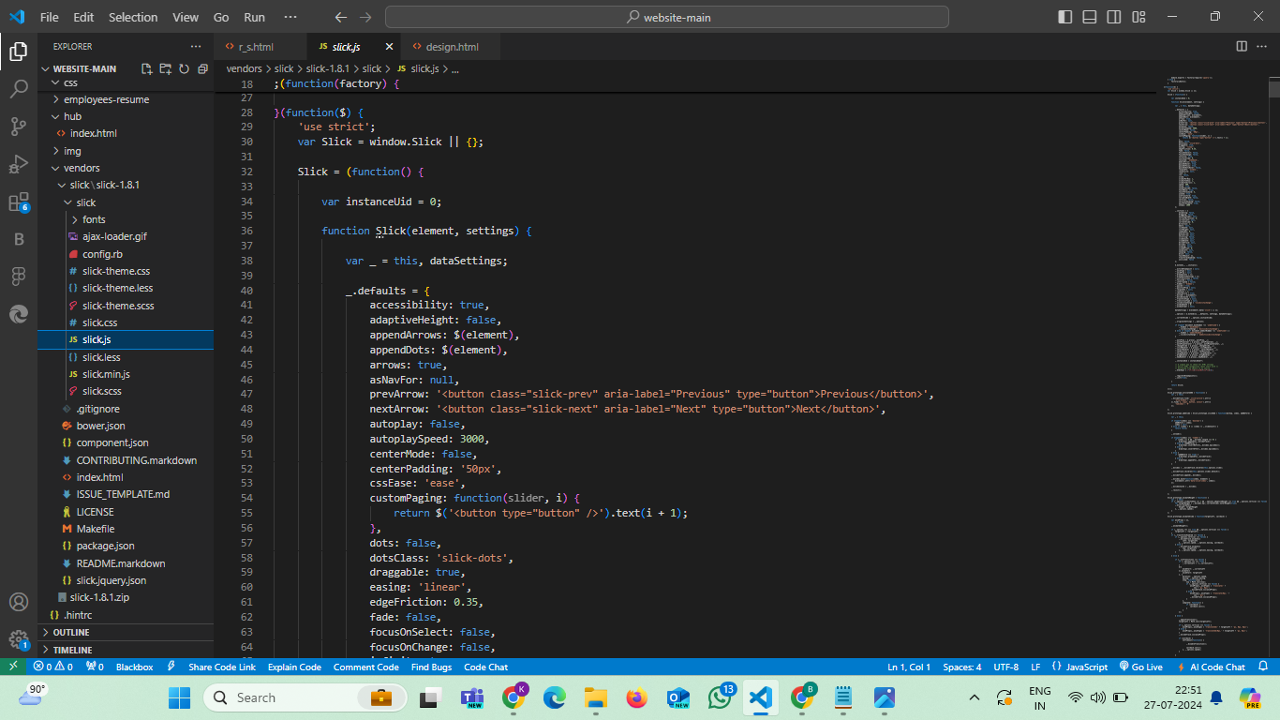Click New File icon in Explorer header
The height and width of the screenshot is (720, 1280).
(x=147, y=69)
